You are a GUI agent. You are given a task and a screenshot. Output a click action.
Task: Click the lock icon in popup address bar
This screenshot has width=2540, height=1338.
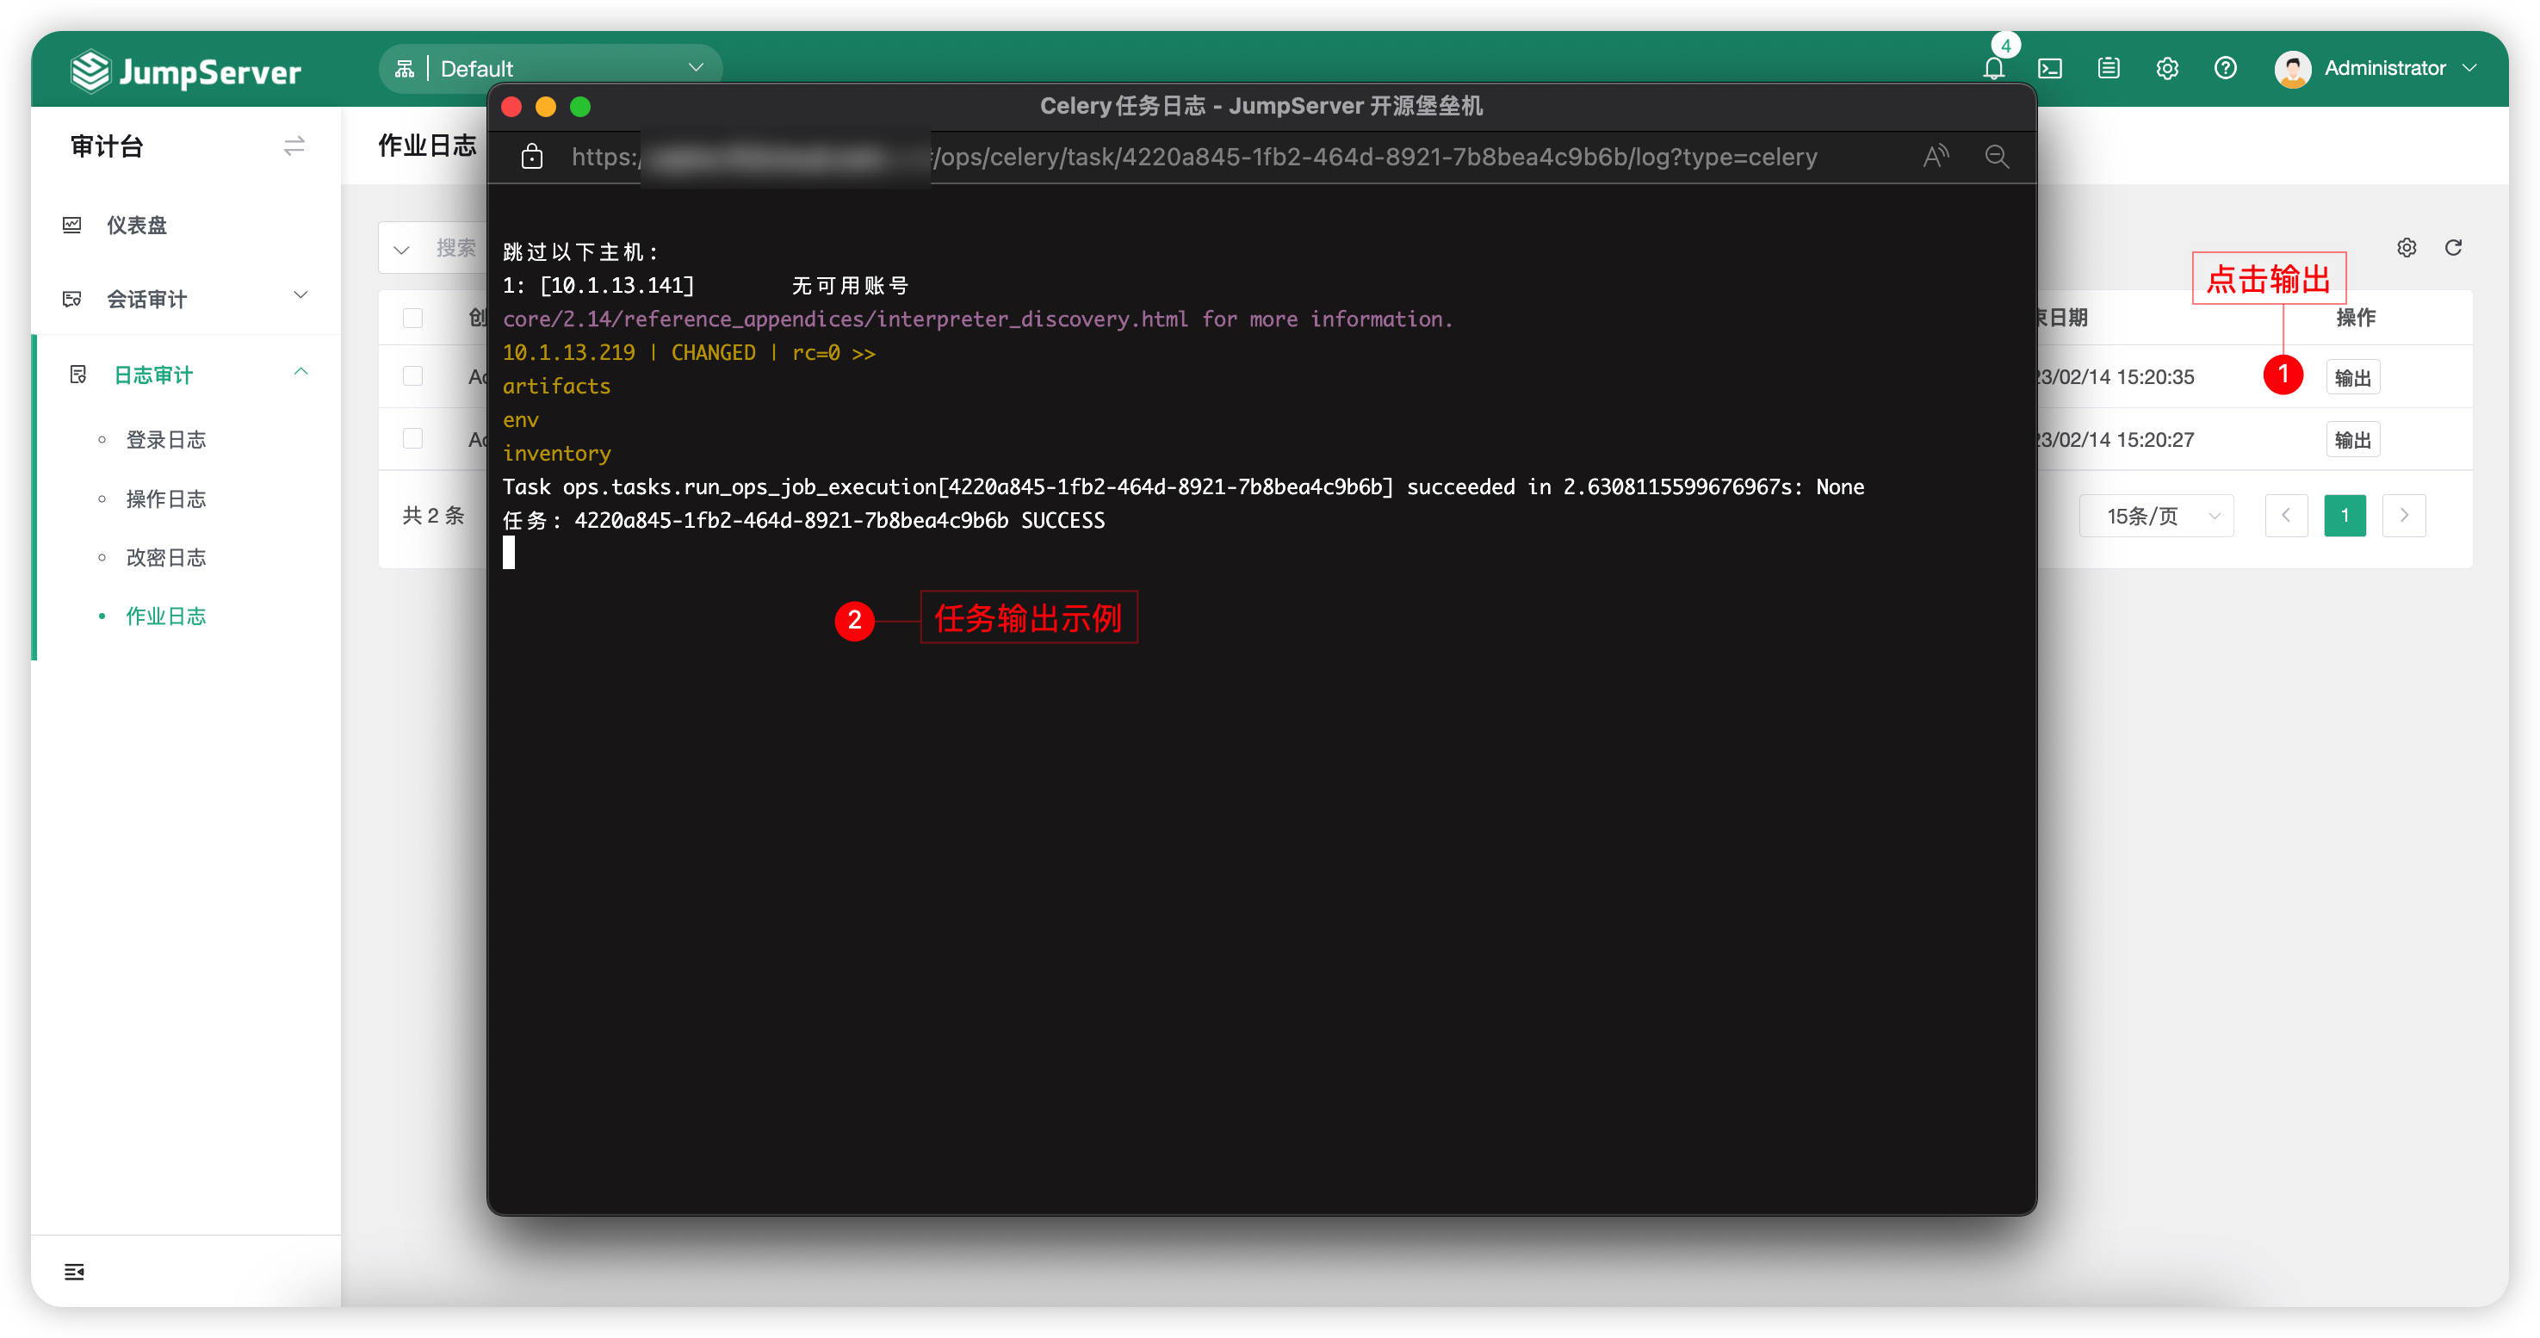pos(532,156)
